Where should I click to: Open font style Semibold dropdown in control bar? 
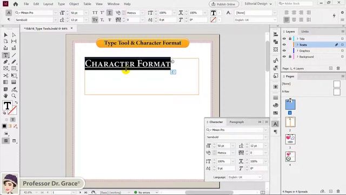tap(55, 20)
